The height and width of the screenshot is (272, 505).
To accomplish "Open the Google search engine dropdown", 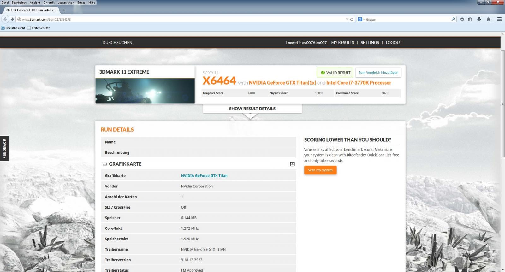I will coord(361,19).
